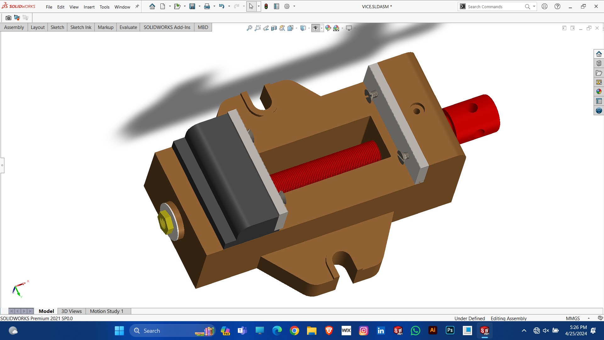Expand the Select tool dropdown arrow
This screenshot has width=604, height=340.
(259, 6)
